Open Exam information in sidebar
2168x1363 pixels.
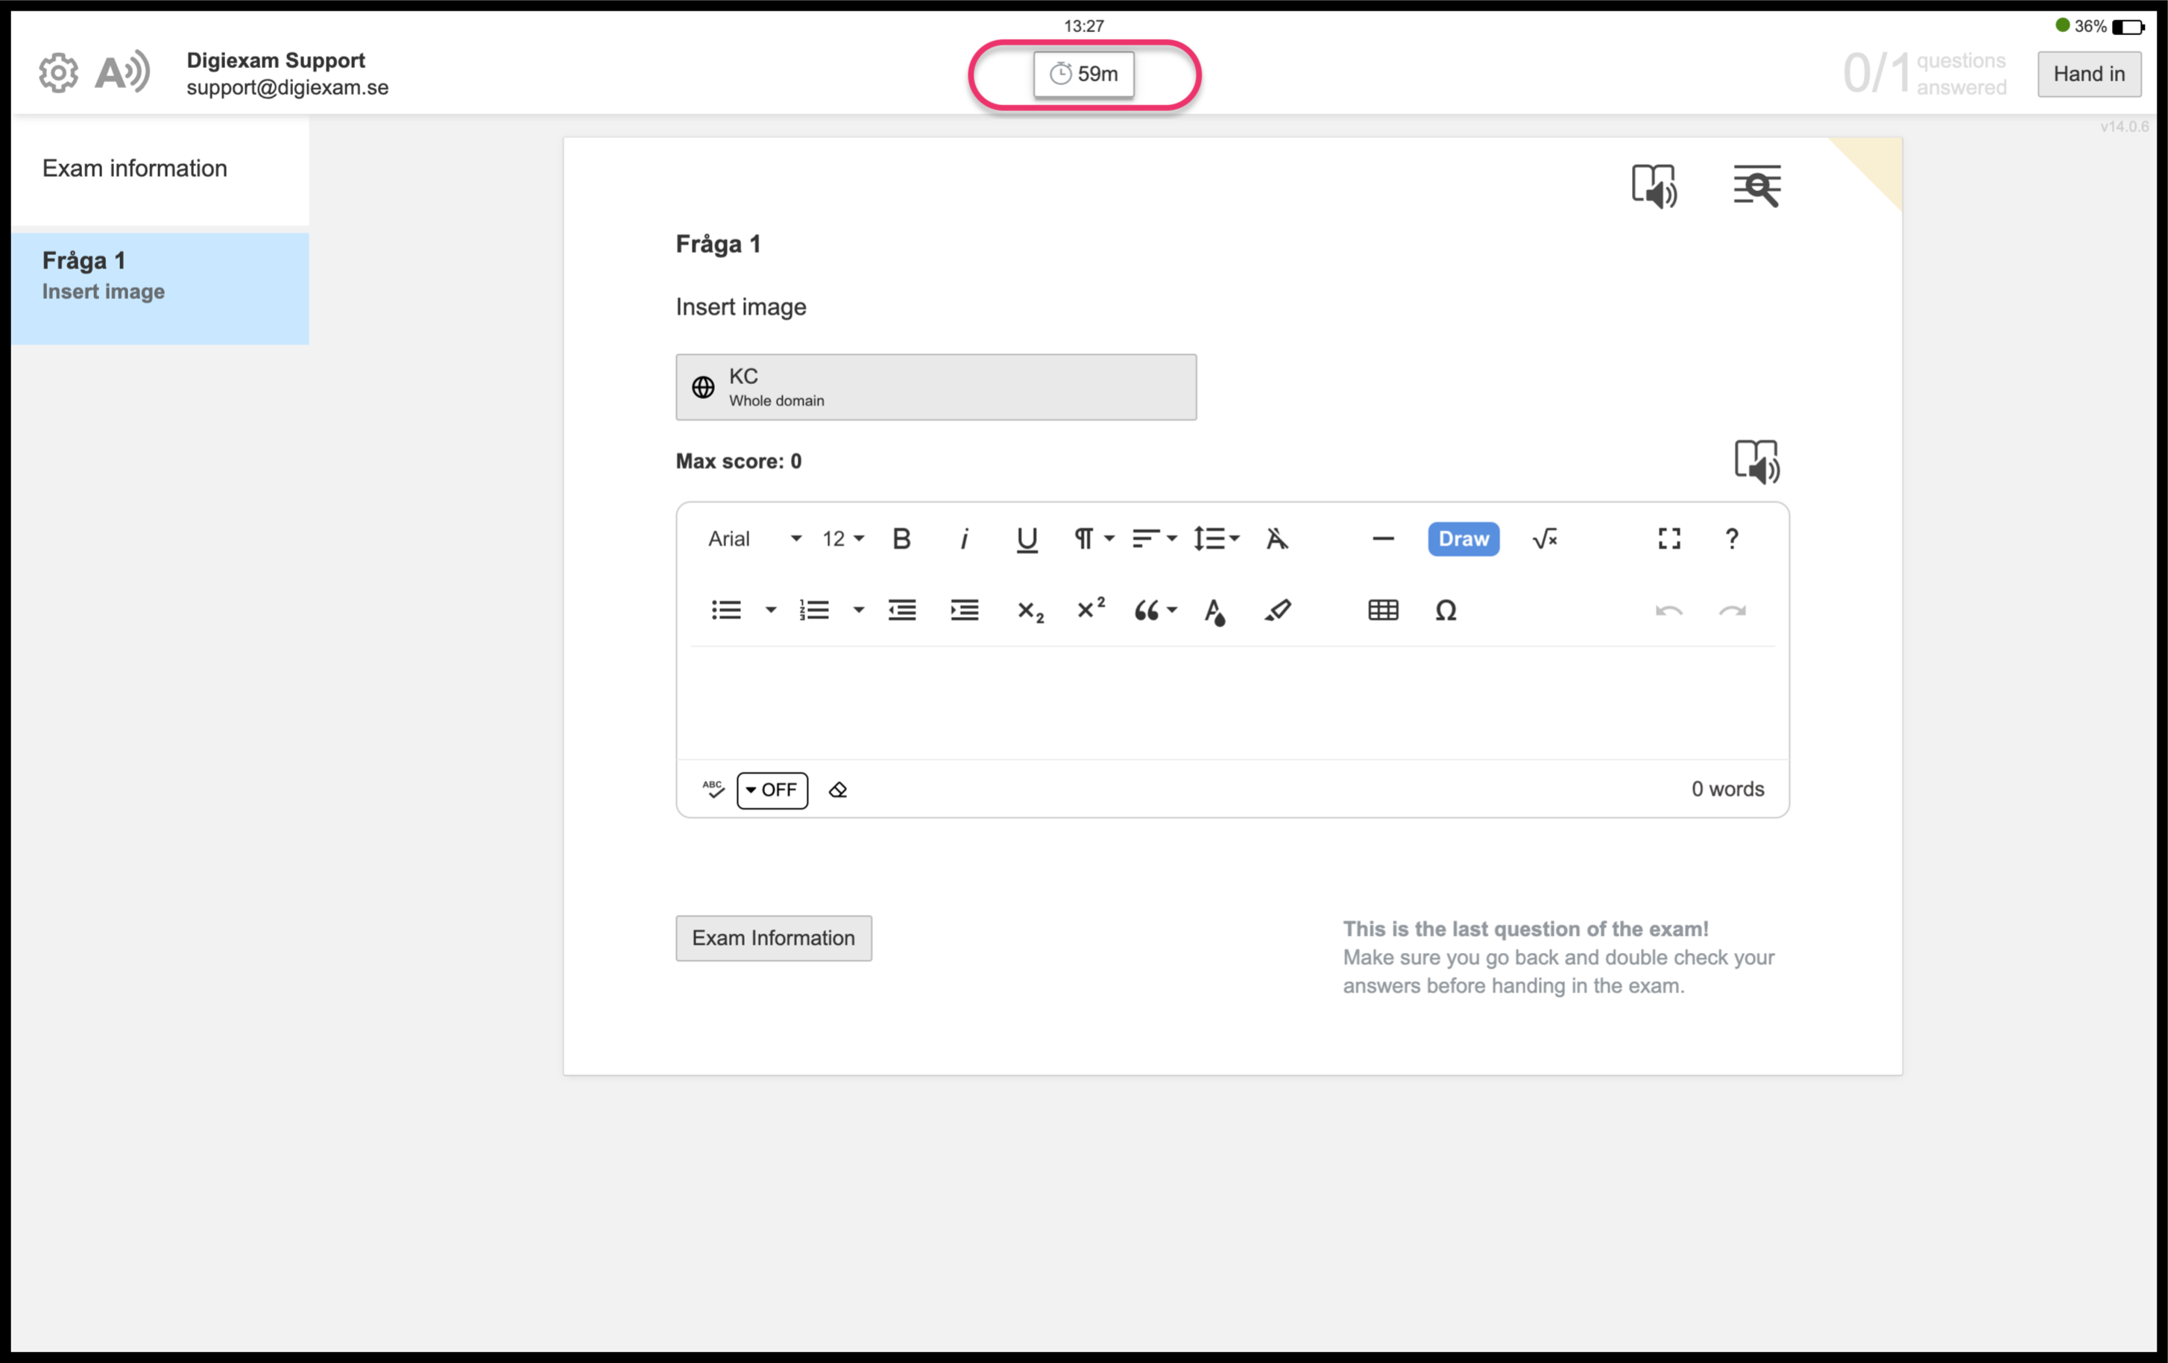click(x=160, y=169)
